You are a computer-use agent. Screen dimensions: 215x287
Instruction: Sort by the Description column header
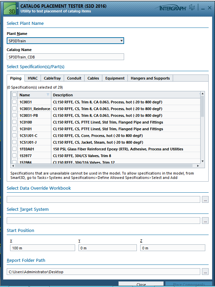coord(126,95)
